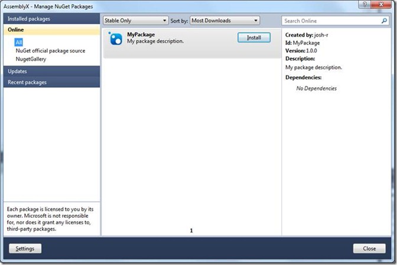Click the No Dependencies text
This screenshot has height=265, width=397.
(x=317, y=89)
